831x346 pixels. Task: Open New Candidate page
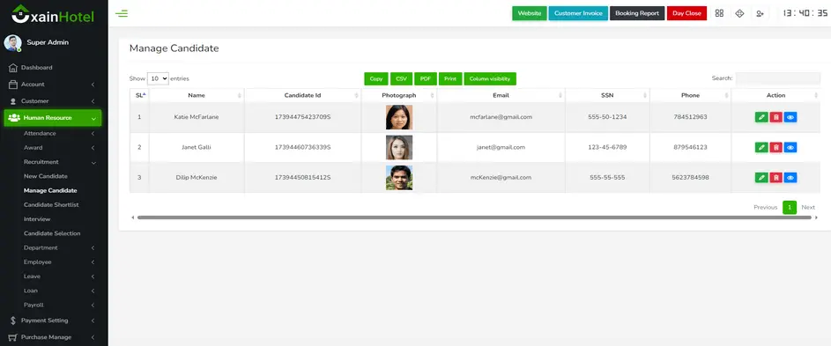(x=46, y=176)
